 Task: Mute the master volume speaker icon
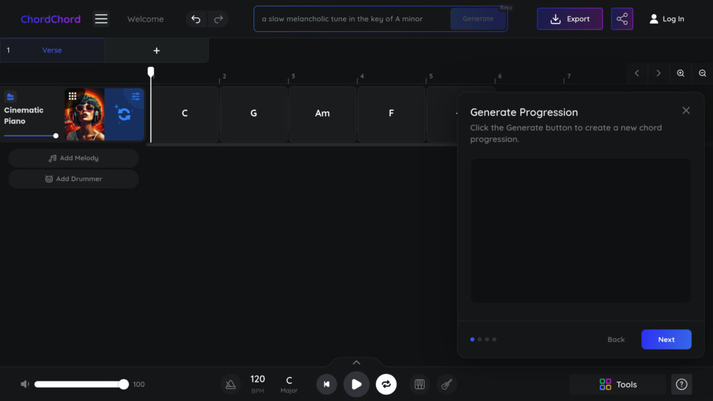pos(25,384)
